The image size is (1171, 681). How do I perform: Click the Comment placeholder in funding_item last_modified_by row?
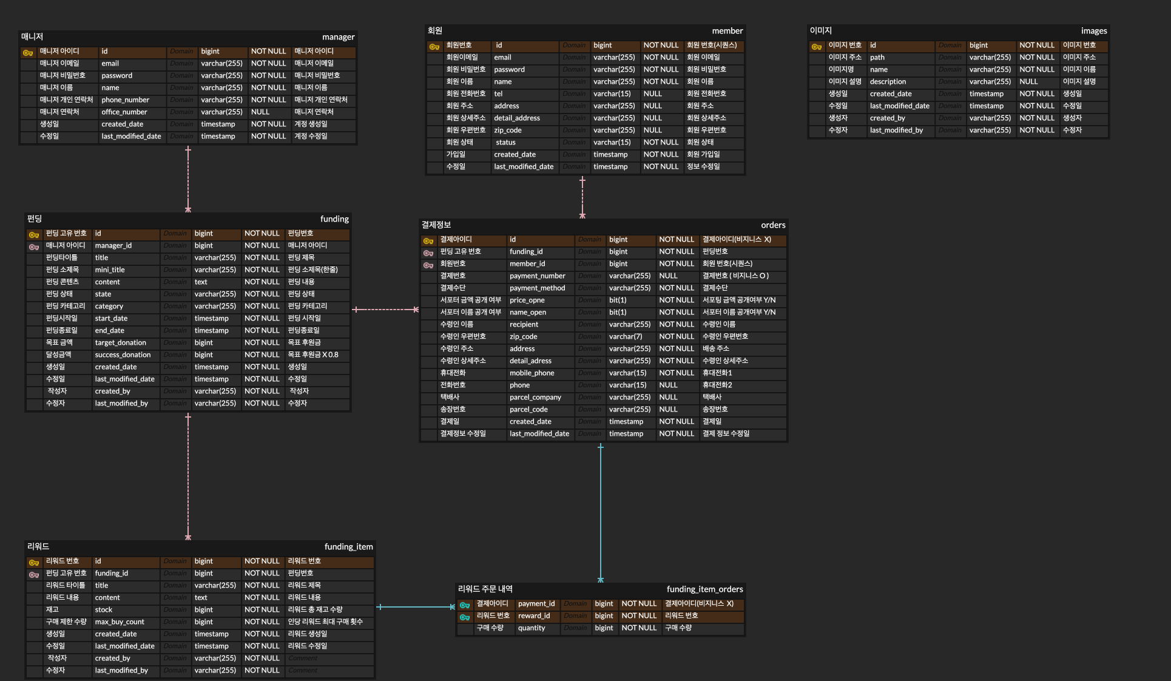[x=303, y=671]
